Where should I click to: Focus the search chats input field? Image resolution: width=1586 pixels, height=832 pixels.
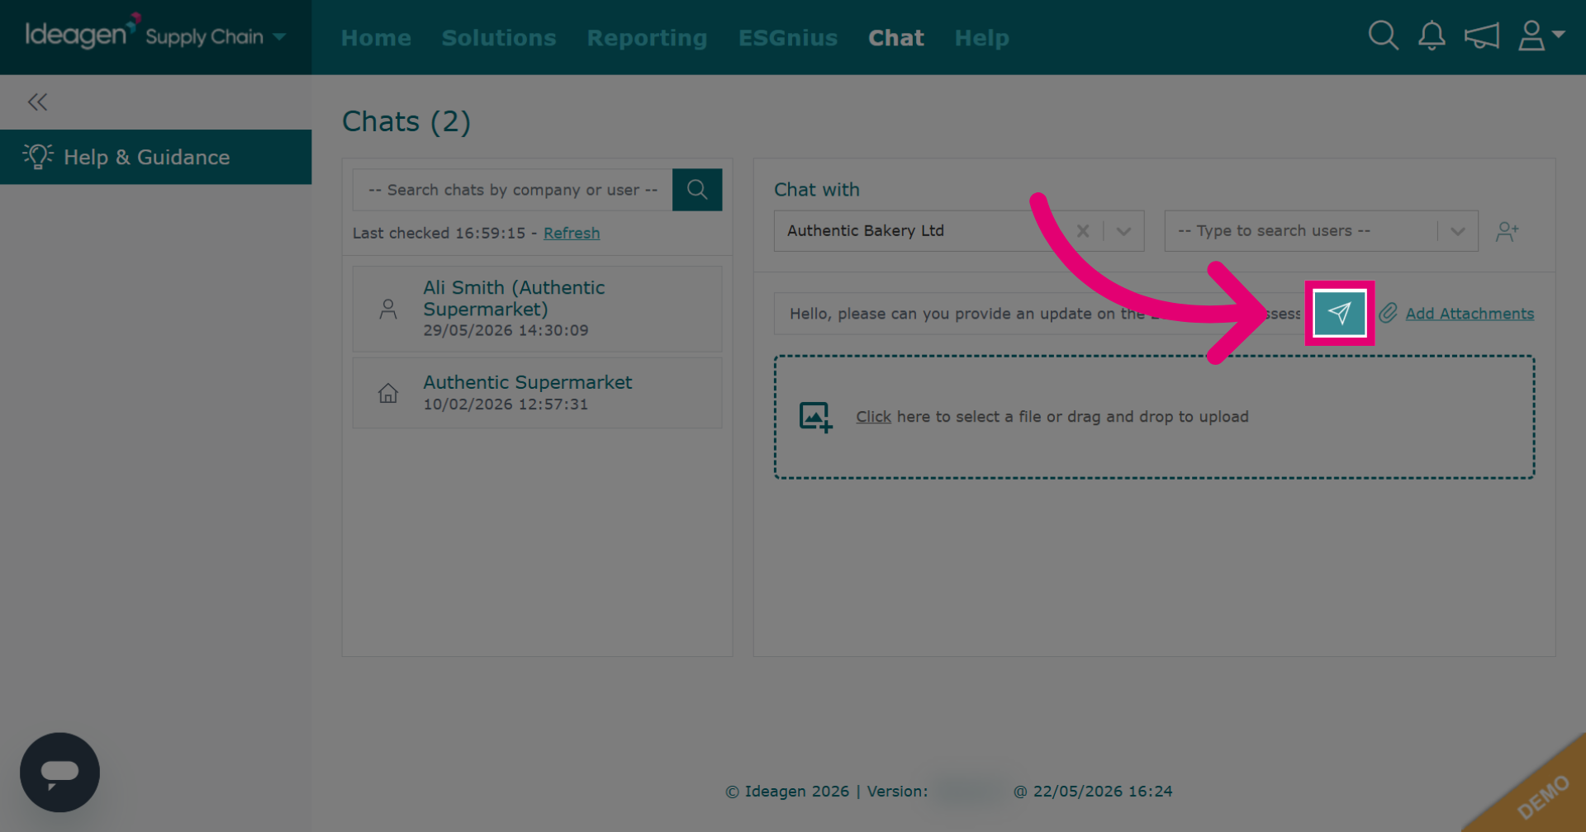tap(512, 190)
